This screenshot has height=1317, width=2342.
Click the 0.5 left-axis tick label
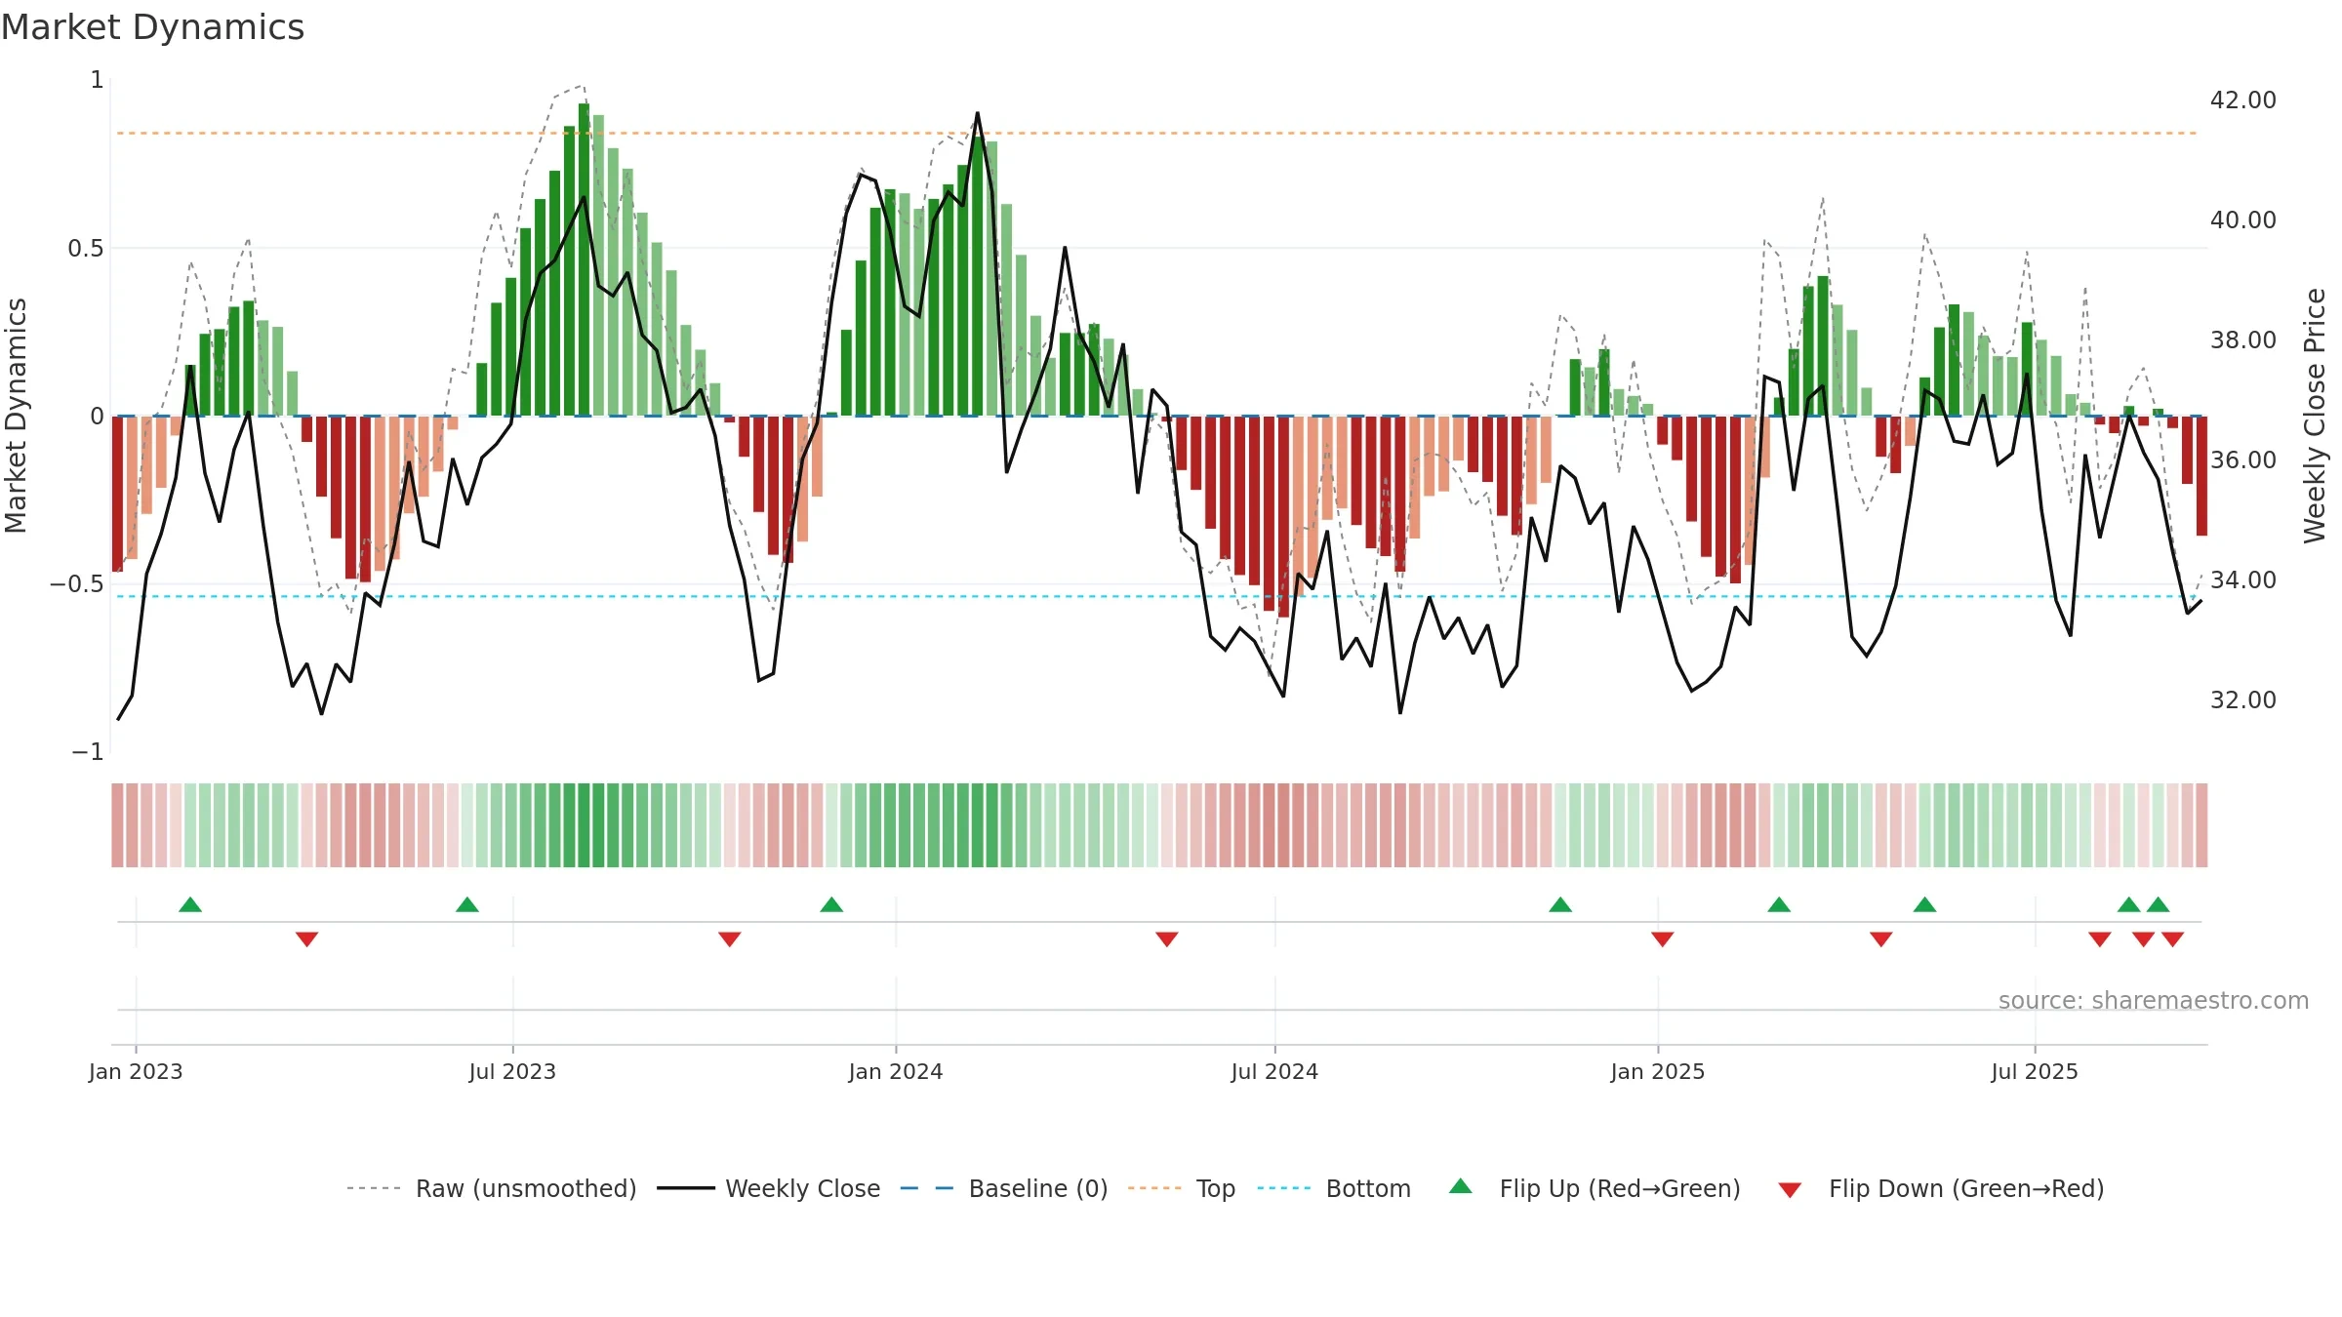(86, 249)
